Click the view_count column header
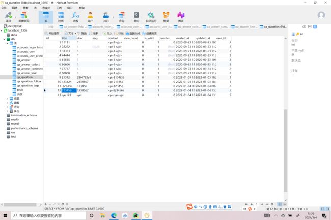 (131, 38)
